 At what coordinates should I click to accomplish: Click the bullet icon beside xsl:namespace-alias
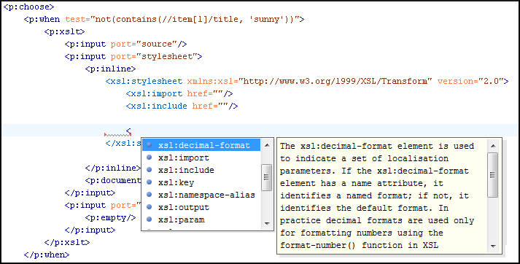point(150,194)
